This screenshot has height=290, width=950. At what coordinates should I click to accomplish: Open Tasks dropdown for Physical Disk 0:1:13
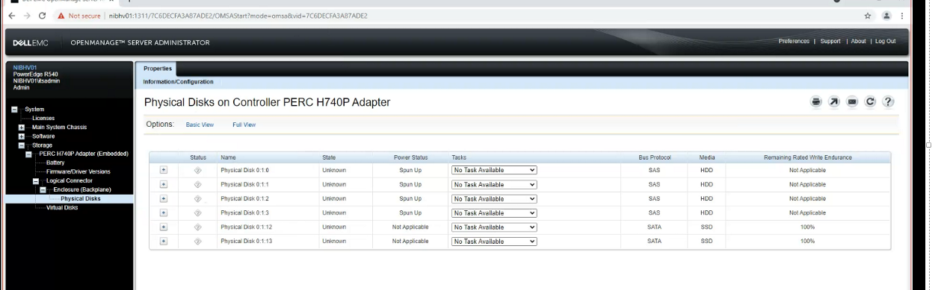click(494, 241)
